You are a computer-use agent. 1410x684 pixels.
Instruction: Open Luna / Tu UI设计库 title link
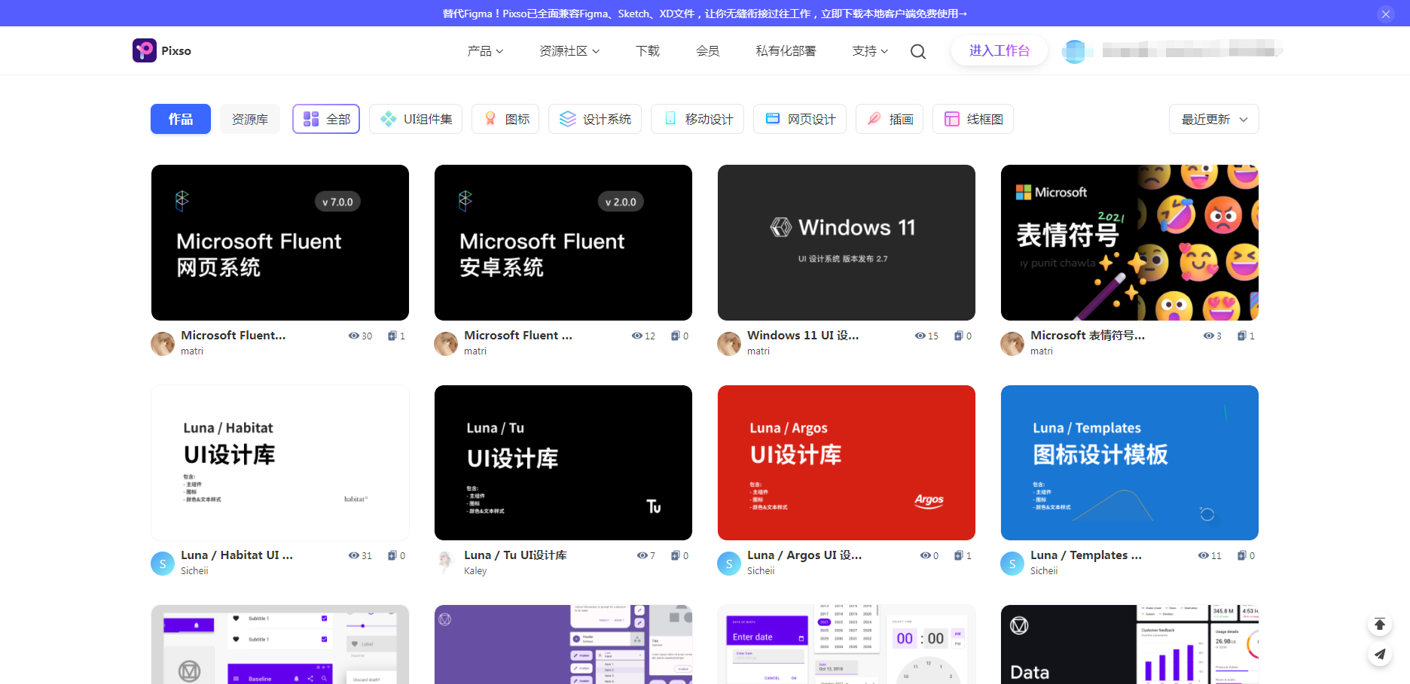515,555
